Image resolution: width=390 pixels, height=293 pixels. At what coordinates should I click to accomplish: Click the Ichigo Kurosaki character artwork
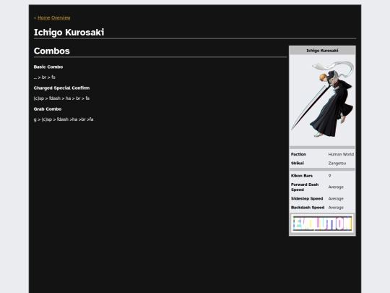coord(322,99)
